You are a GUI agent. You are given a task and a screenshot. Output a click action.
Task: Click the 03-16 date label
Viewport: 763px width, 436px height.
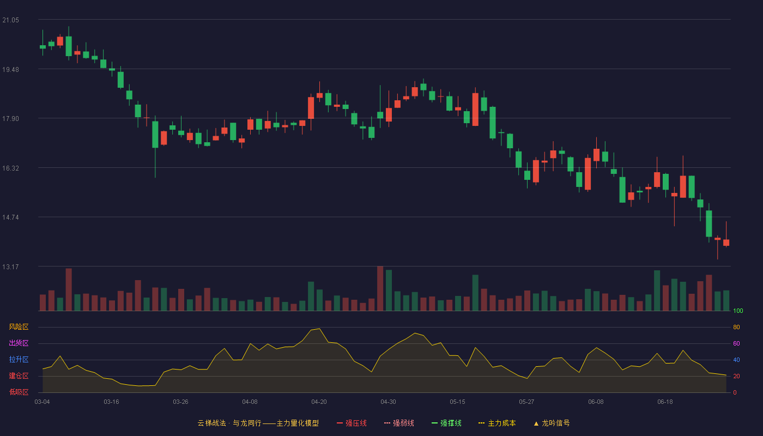coord(111,402)
